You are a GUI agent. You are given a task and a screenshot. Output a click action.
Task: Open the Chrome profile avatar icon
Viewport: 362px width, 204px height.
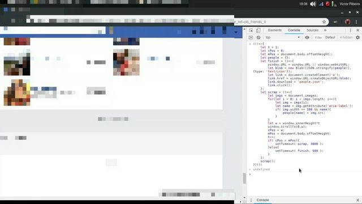pyautogui.click(x=347, y=22)
